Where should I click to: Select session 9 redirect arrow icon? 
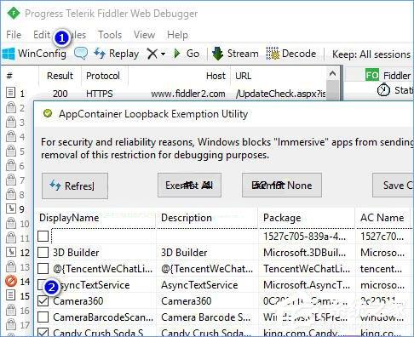pyautogui.click(x=11, y=208)
